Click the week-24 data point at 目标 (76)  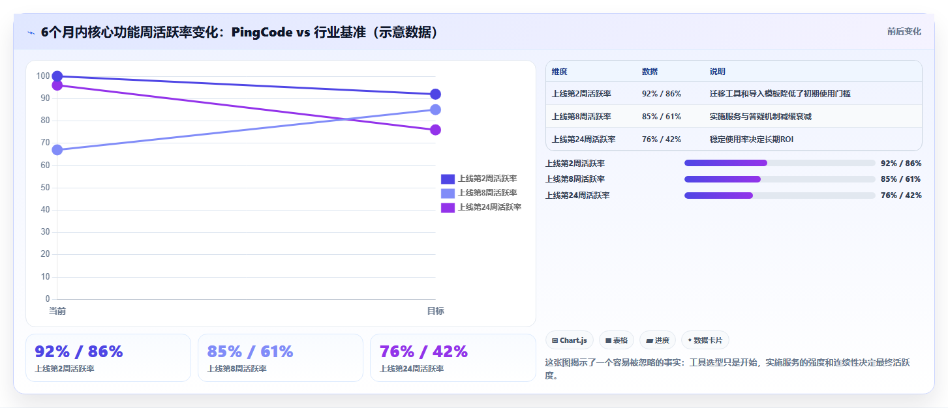point(435,130)
